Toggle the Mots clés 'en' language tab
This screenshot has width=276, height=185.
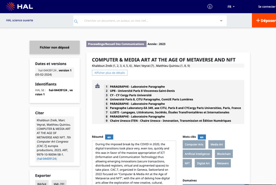point(202,137)
